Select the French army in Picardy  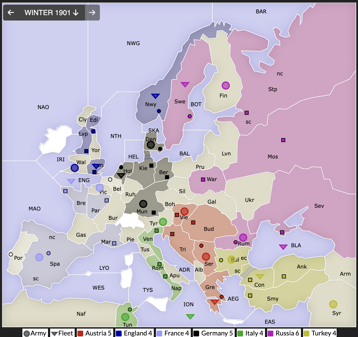100,187
